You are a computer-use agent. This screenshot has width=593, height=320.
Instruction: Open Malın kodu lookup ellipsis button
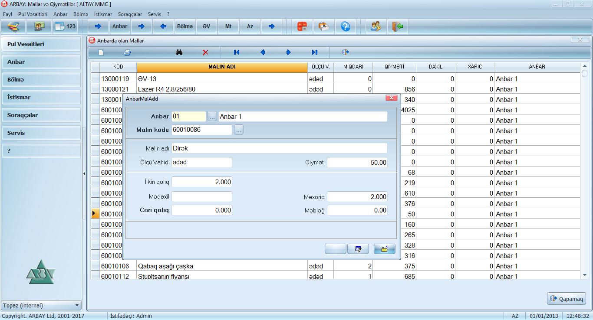(239, 130)
